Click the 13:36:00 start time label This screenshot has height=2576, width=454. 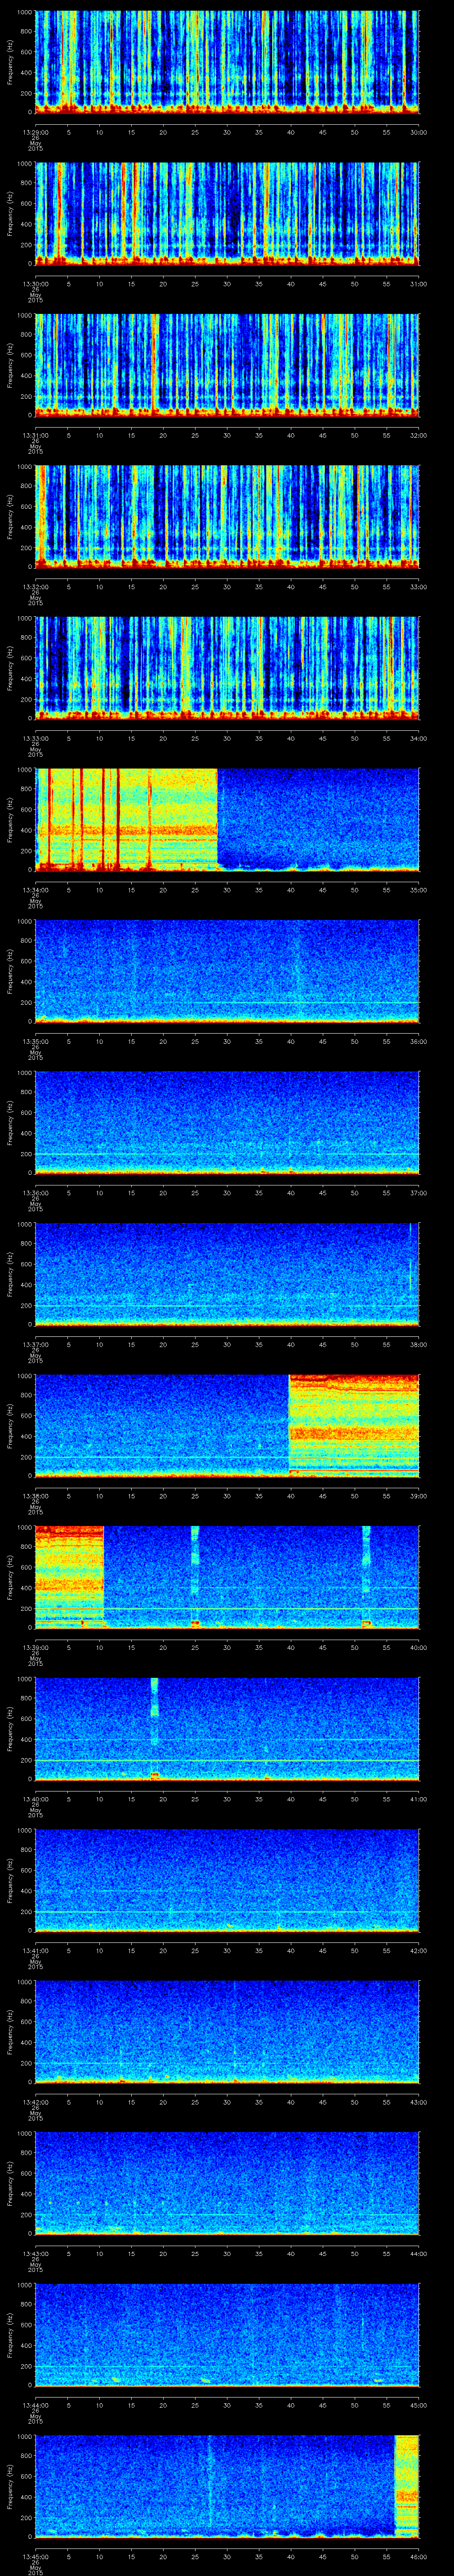point(35,1192)
